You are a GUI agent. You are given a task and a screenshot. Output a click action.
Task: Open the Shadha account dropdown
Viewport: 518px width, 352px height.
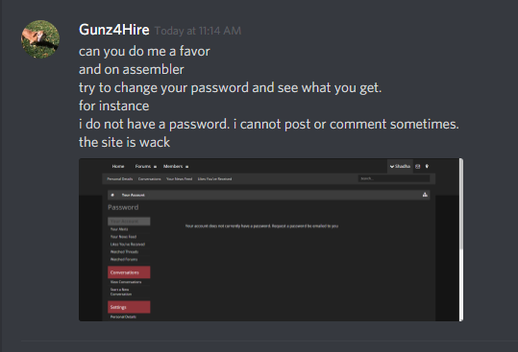pyautogui.click(x=400, y=167)
